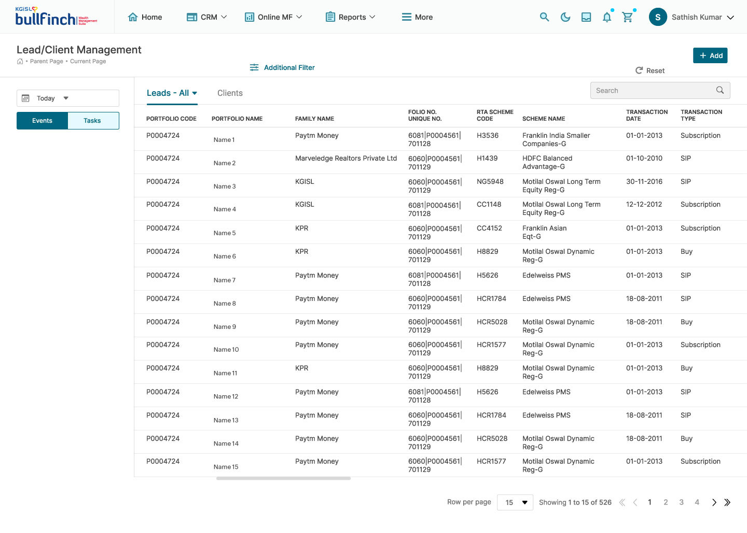Go to page 4

pyautogui.click(x=697, y=502)
